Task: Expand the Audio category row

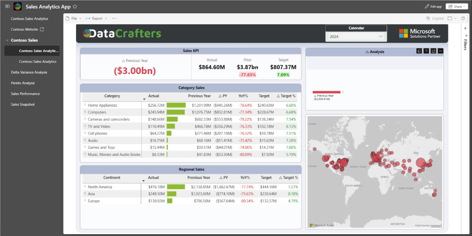Action: 85,140
